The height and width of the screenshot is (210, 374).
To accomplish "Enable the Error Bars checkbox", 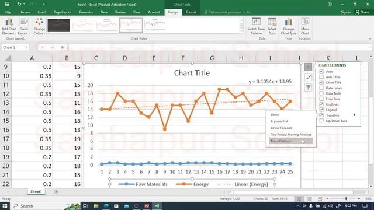I will (321, 99).
